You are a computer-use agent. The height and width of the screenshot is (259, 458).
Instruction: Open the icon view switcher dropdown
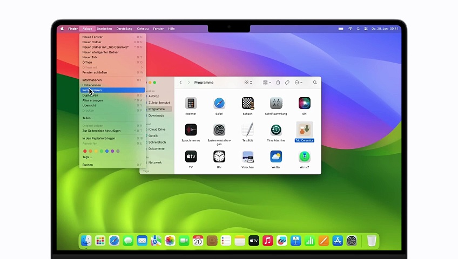248,83
